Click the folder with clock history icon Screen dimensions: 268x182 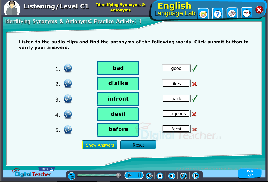click(x=203, y=14)
